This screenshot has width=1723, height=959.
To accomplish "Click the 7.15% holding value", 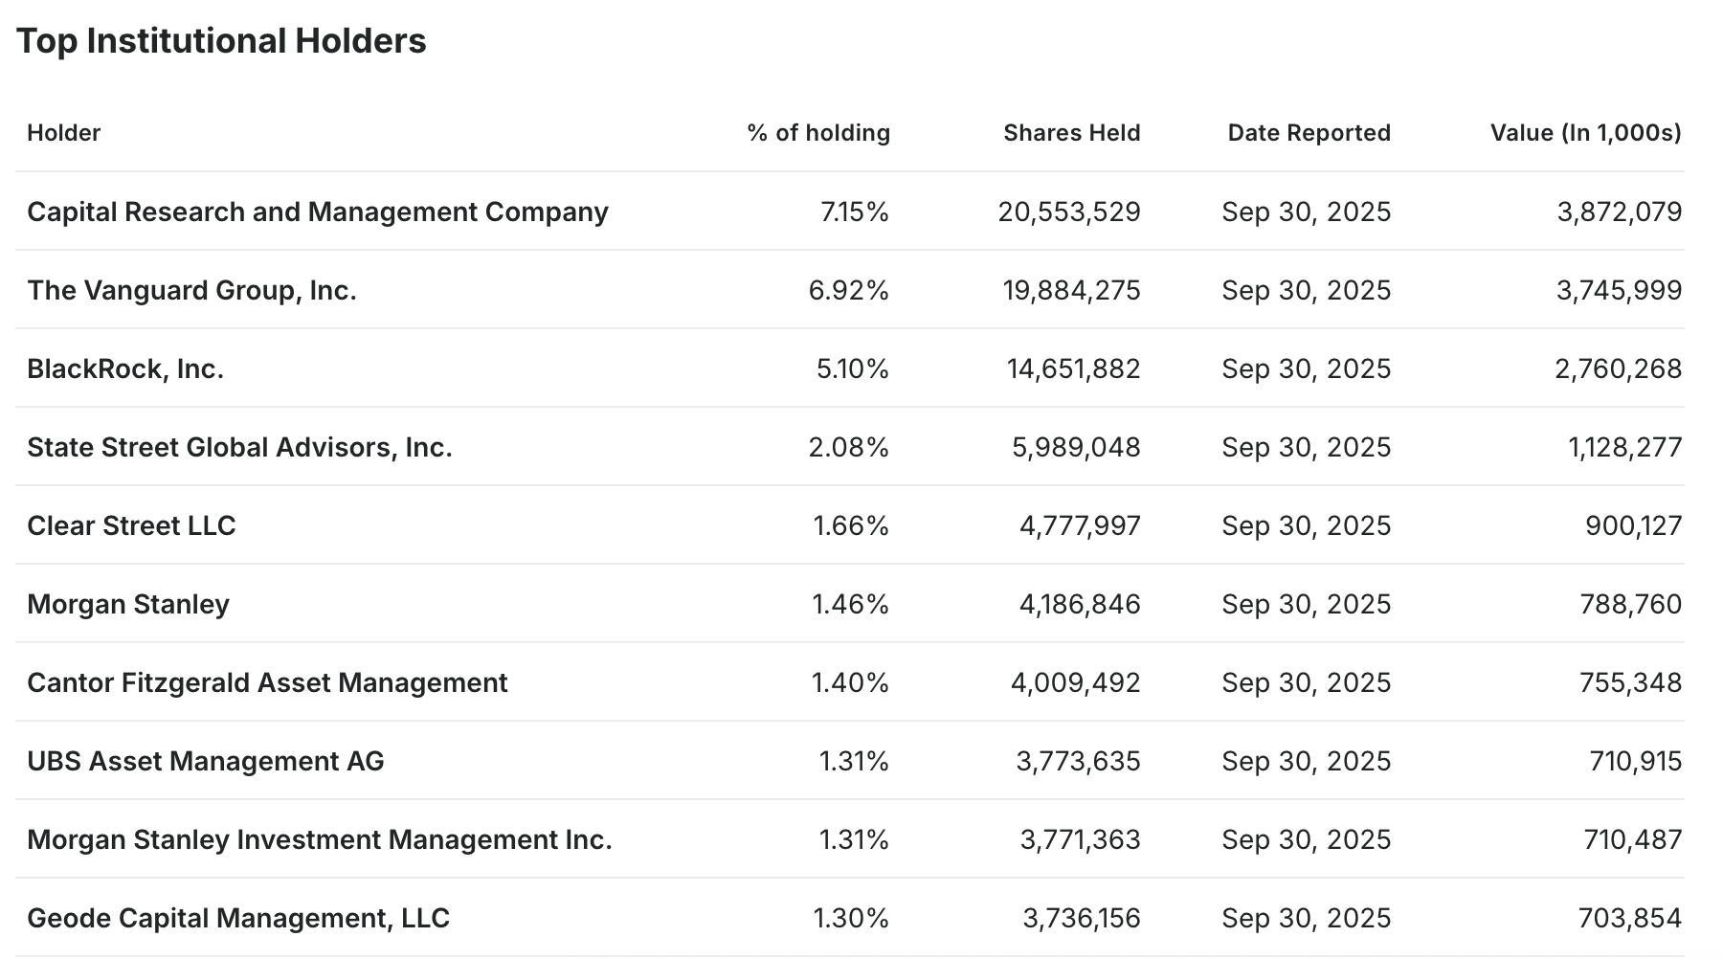I will pyautogui.click(x=855, y=212).
